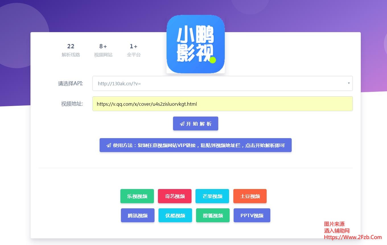Click the 8+ 视频网站 statistic
Image resolution: width=387 pixels, height=245 pixels.
click(103, 50)
